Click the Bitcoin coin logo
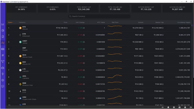 [20, 28]
